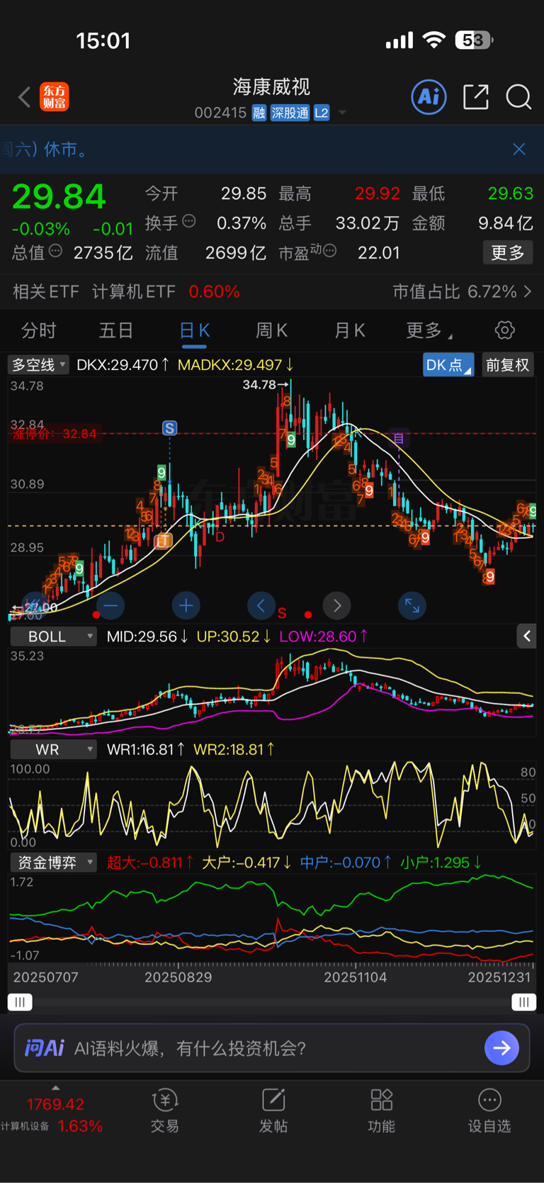Open 计算机ETF related link
This screenshot has width=544, height=1183.
pyautogui.click(x=166, y=291)
